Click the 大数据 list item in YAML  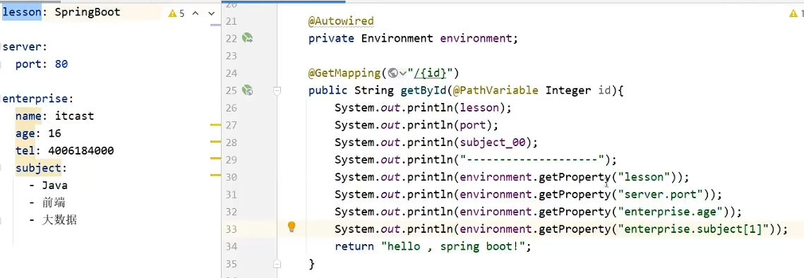(59, 221)
